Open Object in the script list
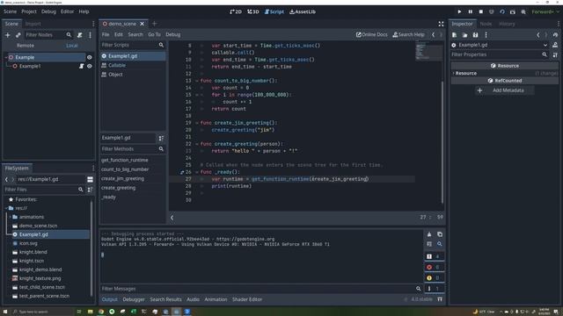 click(x=115, y=75)
